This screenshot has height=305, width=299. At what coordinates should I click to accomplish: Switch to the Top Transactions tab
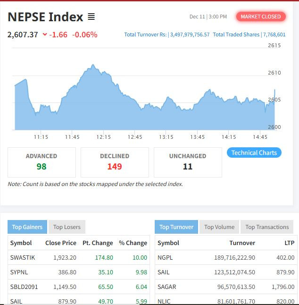[x=266, y=227]
